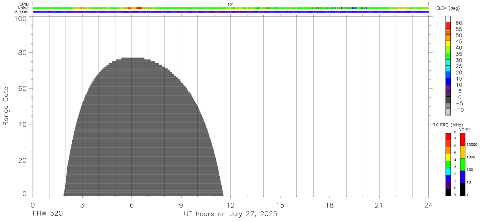
Task: Click the 40 tick on Range Gate axis
Action: pyautogui.click(x=23, y=124)
